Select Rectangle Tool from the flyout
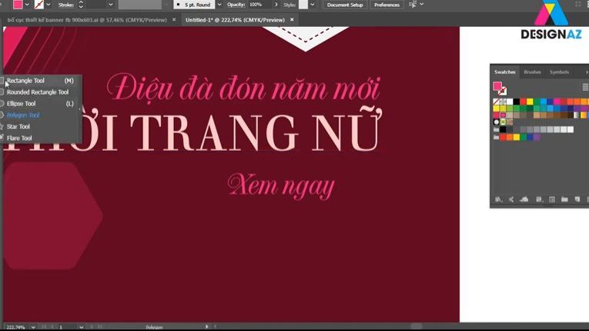The width and height of the screenshot is (589, 331). click(26, 81)
